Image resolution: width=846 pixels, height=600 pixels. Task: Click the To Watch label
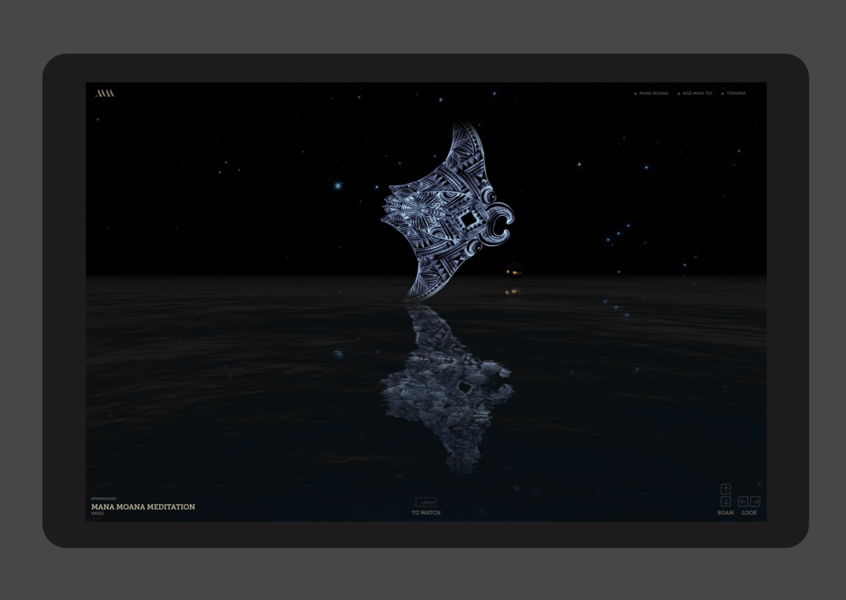pyautogui.click(x=426, y=513)
